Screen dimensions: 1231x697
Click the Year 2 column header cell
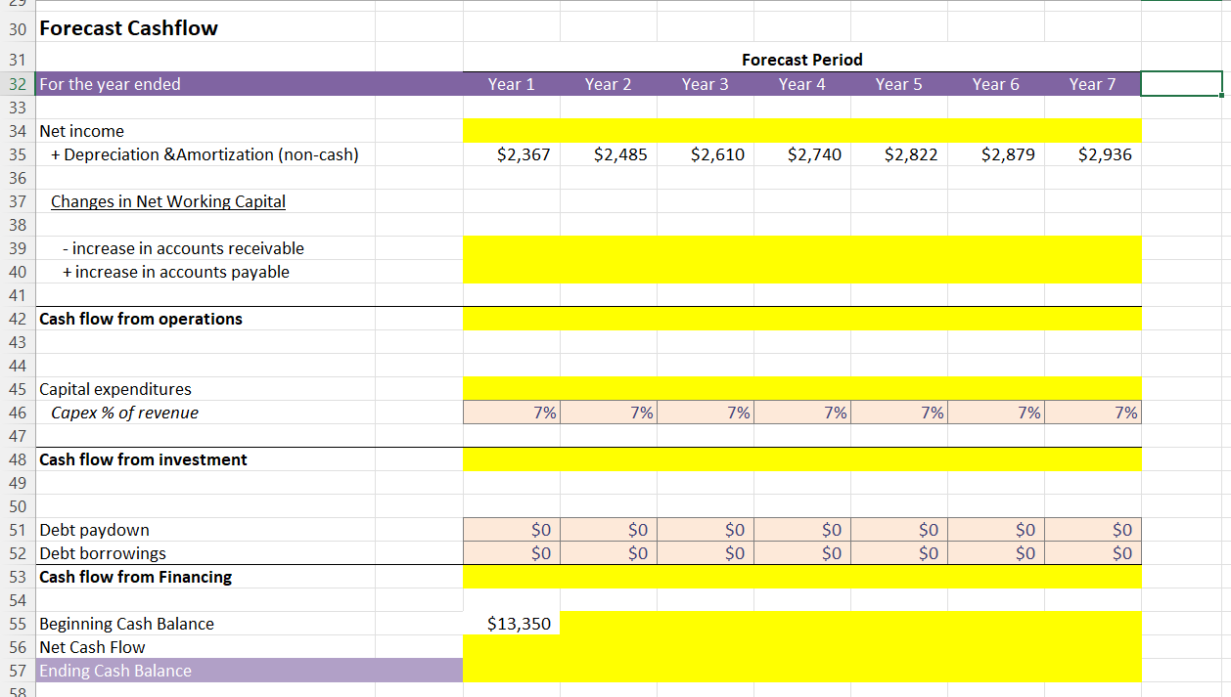[608, 84]
